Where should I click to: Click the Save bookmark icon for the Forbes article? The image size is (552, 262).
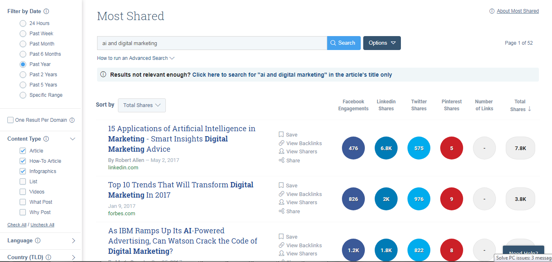pyautogui.click(x=281, y=185)
